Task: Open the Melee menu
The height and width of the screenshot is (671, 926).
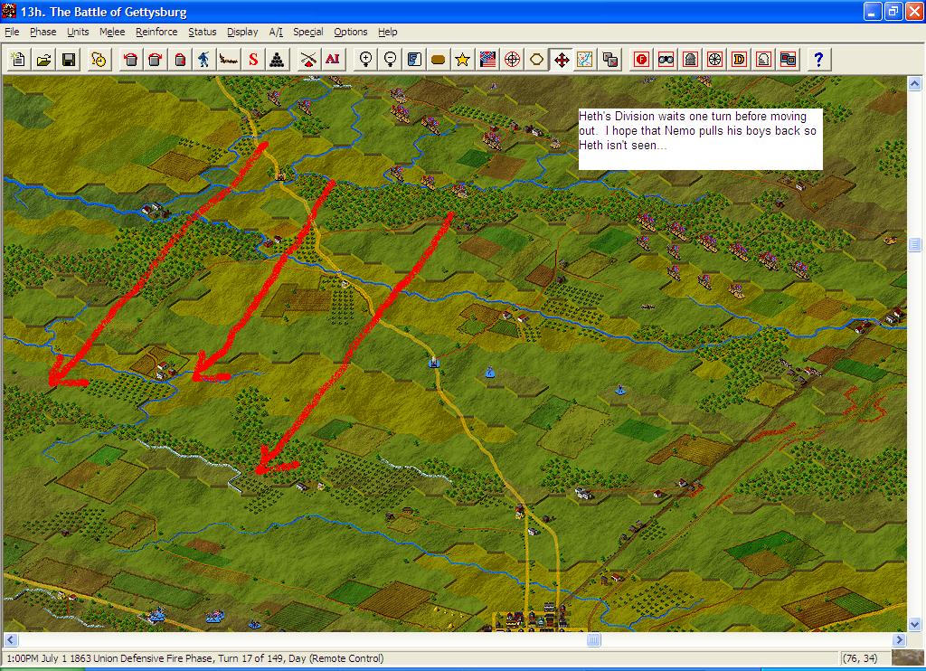Action: point(112,32)
